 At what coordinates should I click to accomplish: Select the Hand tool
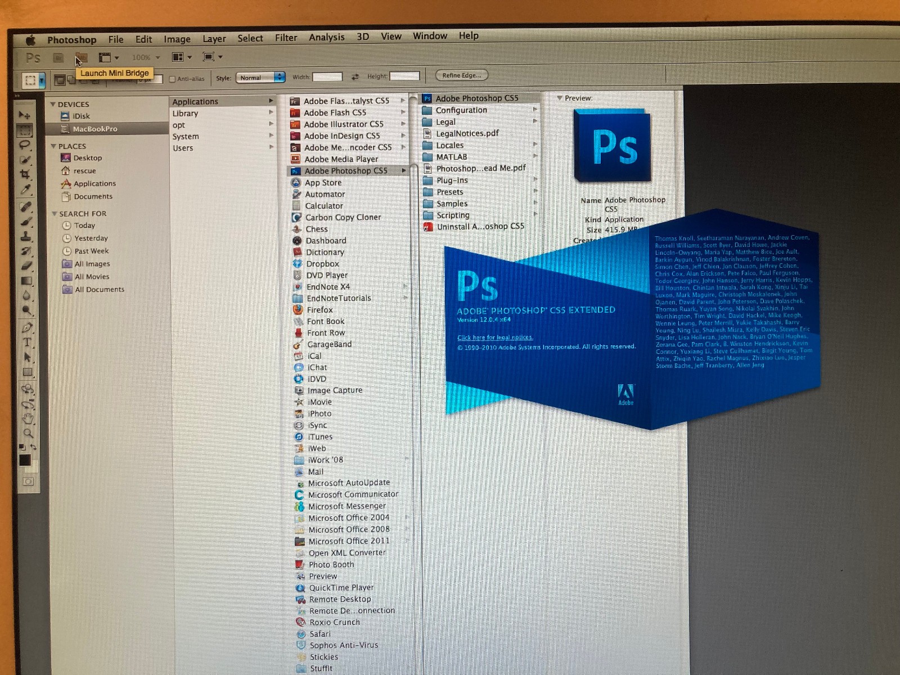tap(28, 418)
